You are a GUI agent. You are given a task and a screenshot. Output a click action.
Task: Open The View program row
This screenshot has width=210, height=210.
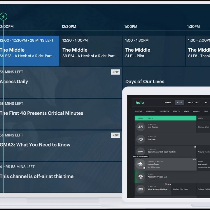(x=172, y=139)
